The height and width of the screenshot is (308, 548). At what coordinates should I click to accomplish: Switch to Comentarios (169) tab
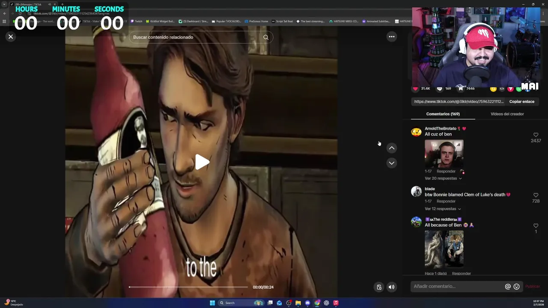click(x=443, y=114)
